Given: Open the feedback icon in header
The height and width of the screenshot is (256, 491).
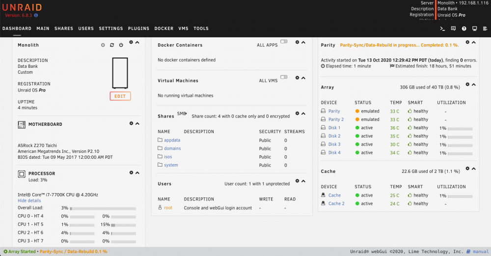Looking at the screenshot, I should pyautogui.click(x=453, y=28).
